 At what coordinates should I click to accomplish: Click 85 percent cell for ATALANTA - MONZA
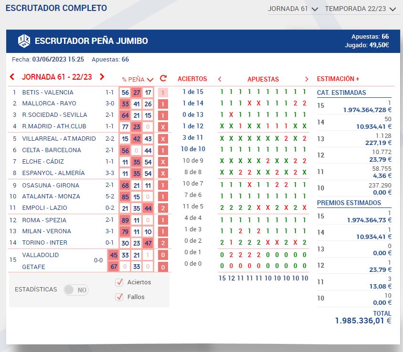(x=125, y=197)
